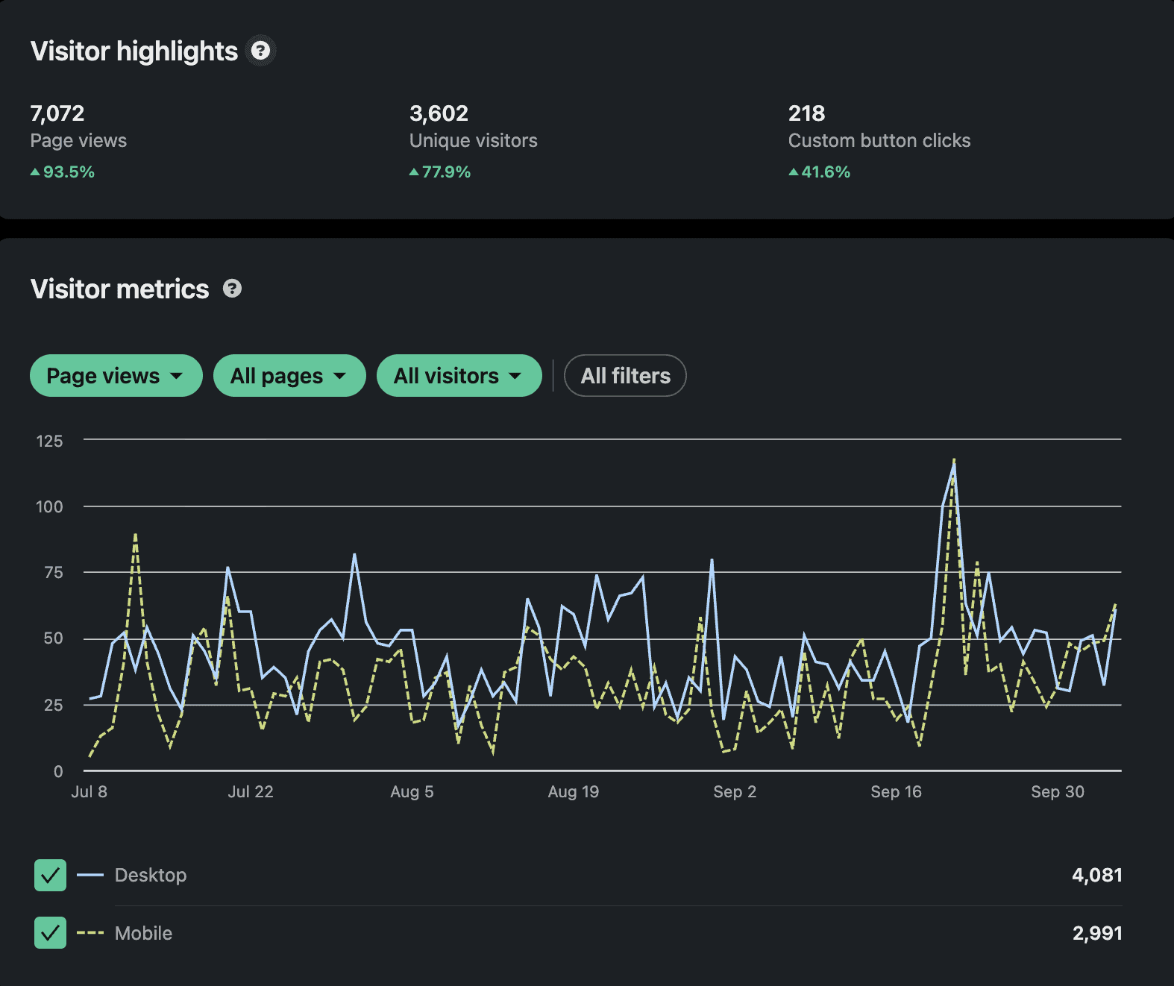
Task: Click the 77.9% unique visitors increase
Action: point(440,172)
